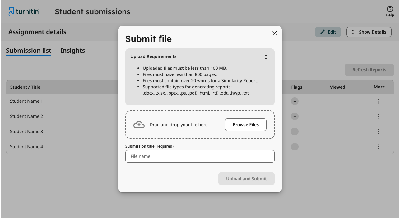Open more options for Student Name 2
This screenshot has width=400, height=219.
pos(379,116)
